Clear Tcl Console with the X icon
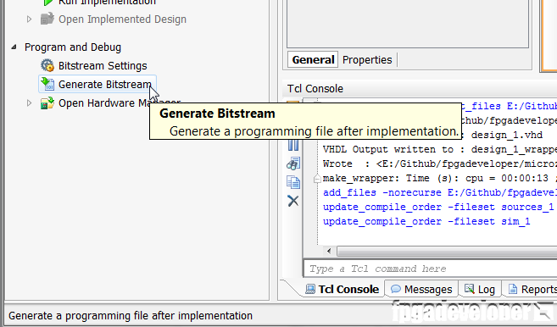 click(x=293, y=201)
